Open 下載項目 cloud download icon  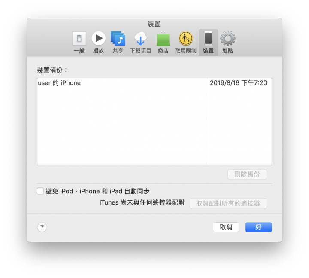point(140,38)
